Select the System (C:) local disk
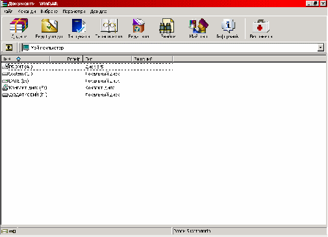The width and height of the screenshot is (328, 237). coord(18,74)
